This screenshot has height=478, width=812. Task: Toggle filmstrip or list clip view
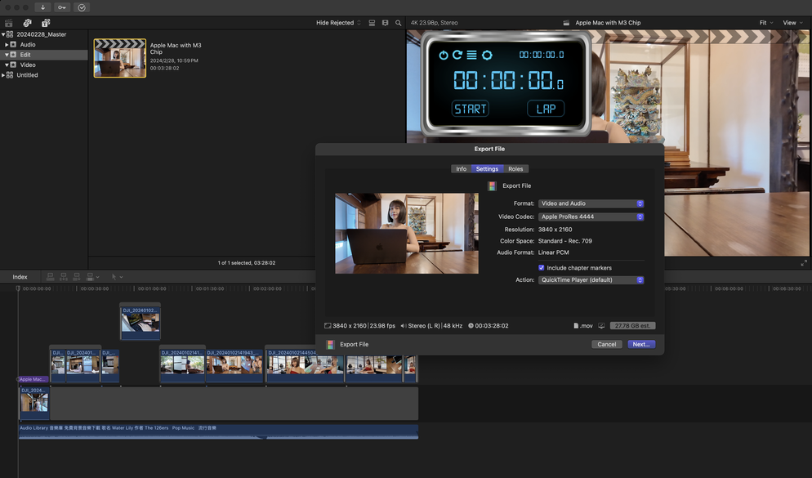pos(372,23)
